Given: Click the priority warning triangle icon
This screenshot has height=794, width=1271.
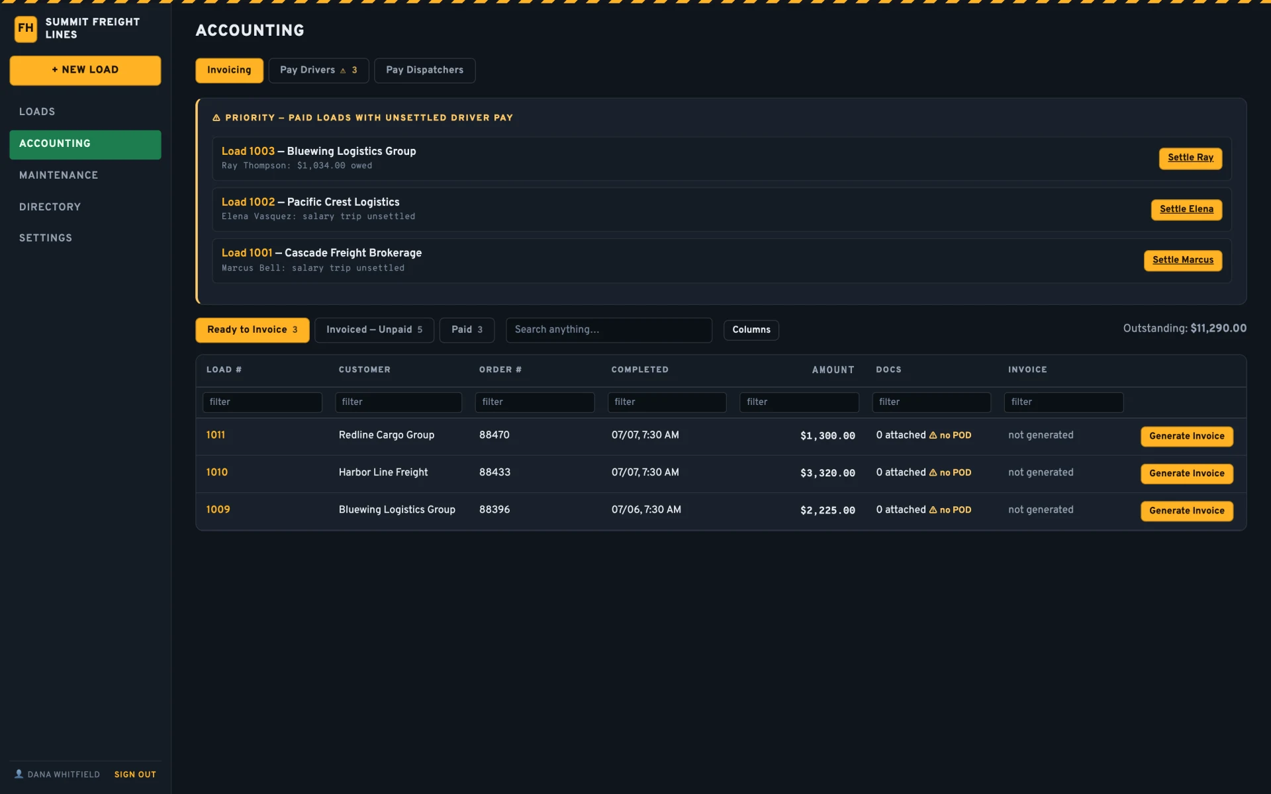Looking at the screenshot, I should (216, 118).
